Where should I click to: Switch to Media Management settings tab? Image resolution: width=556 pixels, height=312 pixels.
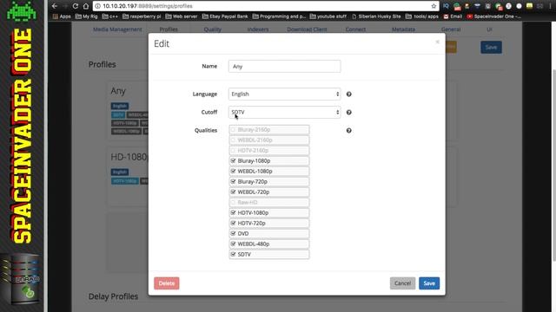(117, 29)
